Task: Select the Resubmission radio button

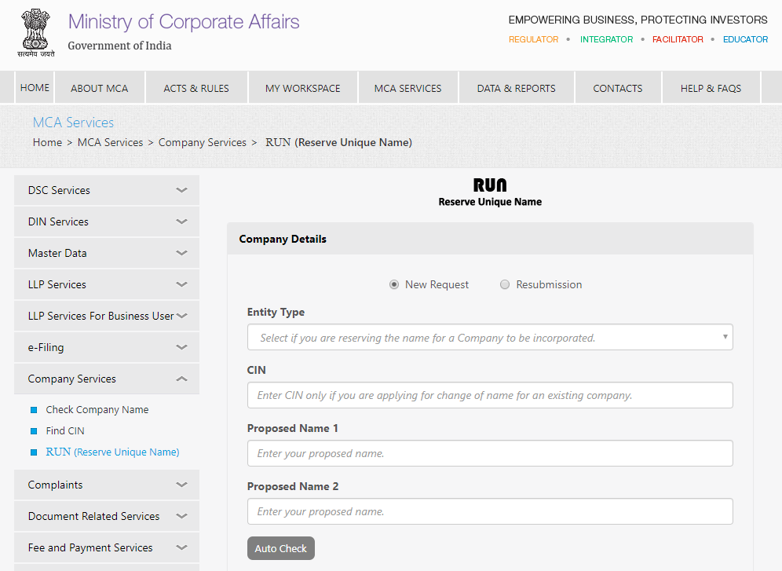Action: [x=505, y=285]
